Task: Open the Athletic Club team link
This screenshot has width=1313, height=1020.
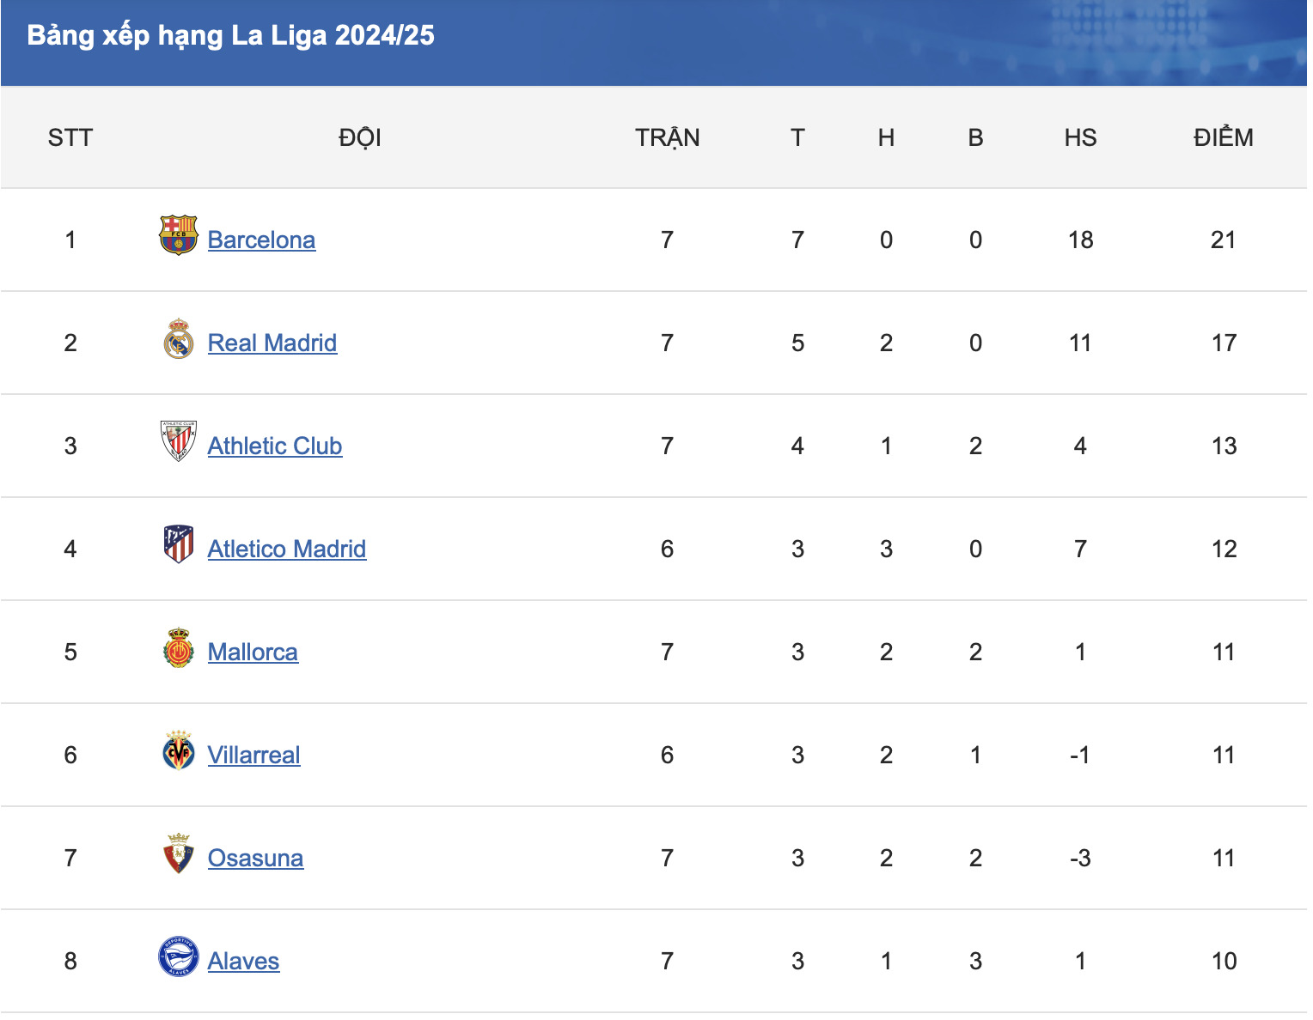Action: pyautogui.click(x=275, y=446)
